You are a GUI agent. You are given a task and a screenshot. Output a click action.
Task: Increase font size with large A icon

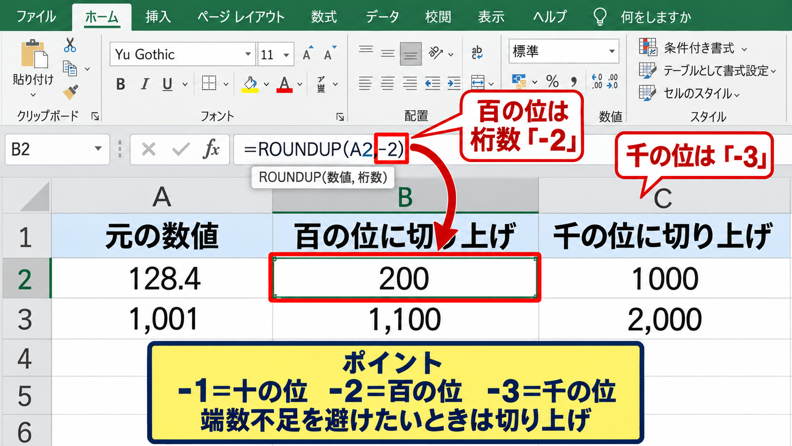click(x=308, y=54)
